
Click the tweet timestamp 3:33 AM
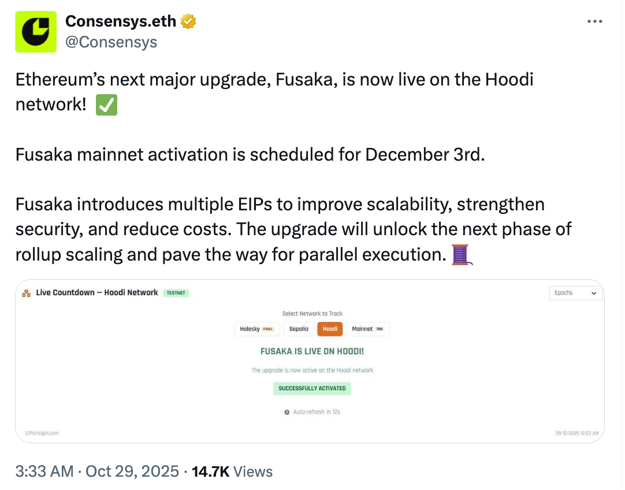pos(44,472)
